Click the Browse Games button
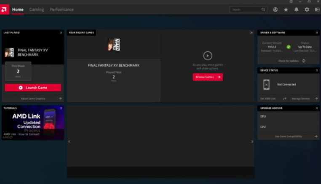The height and width of the screenshot is (184, 321). point(208,77)
